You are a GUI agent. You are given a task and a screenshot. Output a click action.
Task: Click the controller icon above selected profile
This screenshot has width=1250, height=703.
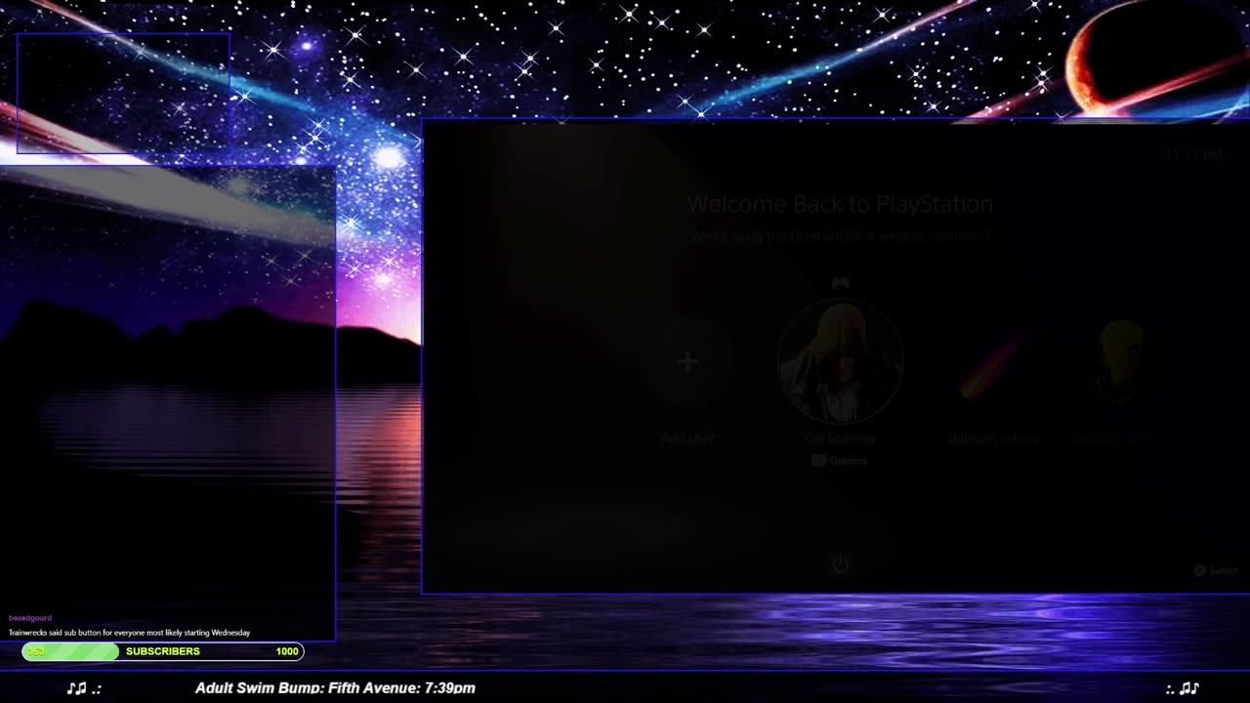coord(840,283)
